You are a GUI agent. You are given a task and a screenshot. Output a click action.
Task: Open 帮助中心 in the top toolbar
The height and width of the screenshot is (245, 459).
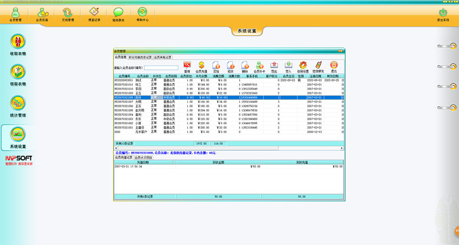pos(142,13)
